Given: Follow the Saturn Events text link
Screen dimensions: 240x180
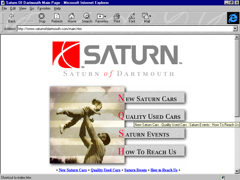Looking at the screenshot, I should (x=136, y=170).
